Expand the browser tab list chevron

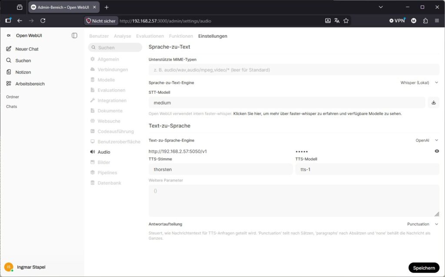coord(381,7)
